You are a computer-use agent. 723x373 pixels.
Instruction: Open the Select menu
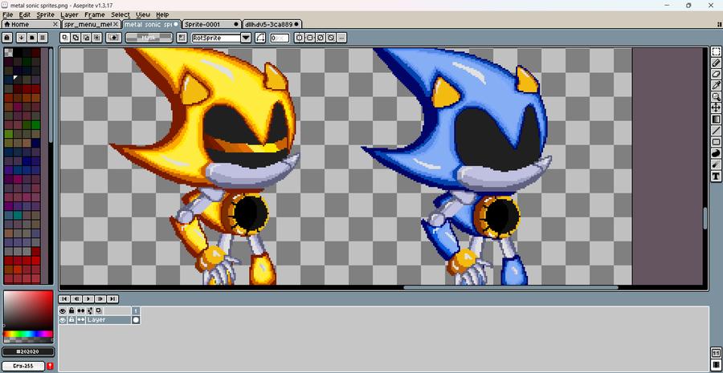click(120, 14)
